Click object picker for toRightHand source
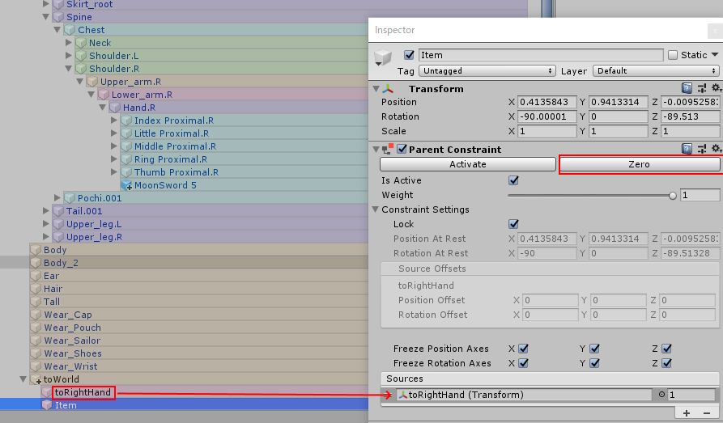Viewport: 723px width, 423px height. coord(661,395)
